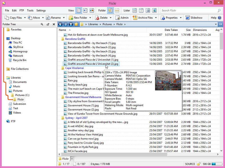Close the Folder Tree panel
225x168 pixels.
(x=54, y=24)
